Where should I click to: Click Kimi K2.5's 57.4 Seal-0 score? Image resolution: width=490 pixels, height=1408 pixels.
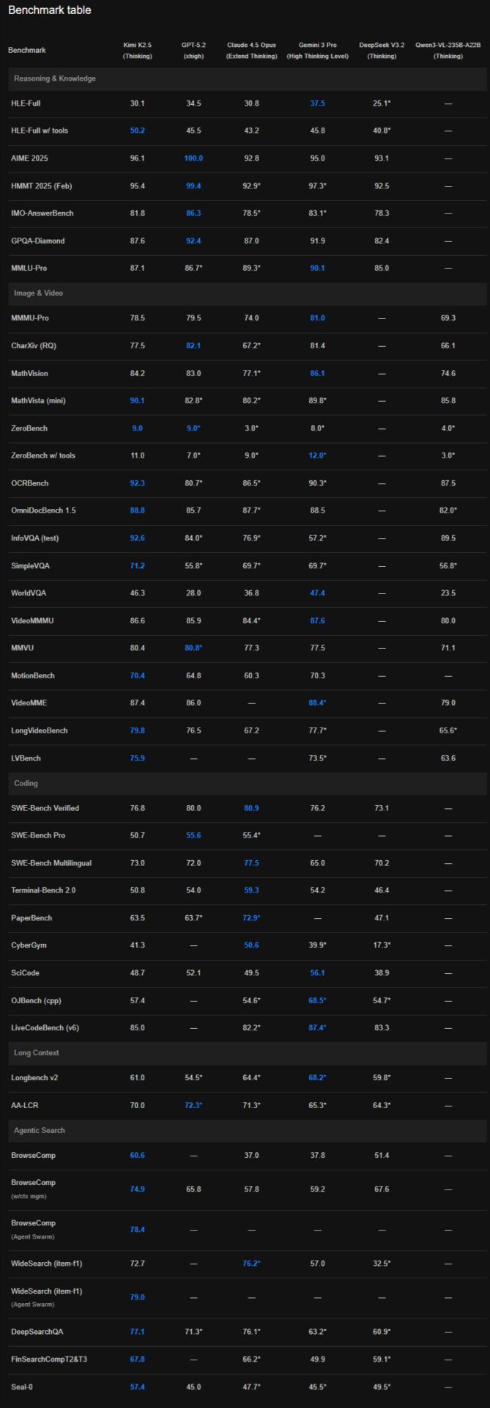coord(138,1387)
